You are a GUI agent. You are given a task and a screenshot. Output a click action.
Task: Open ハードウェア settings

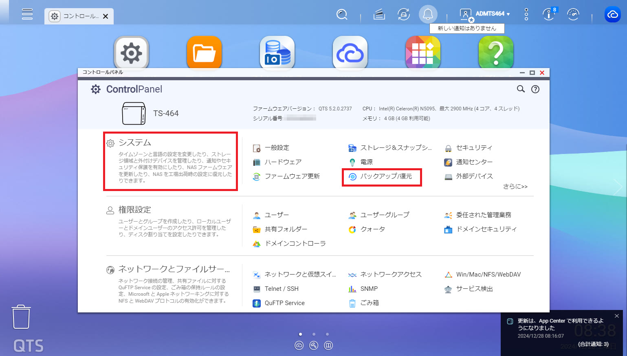(x=277, y=162)
